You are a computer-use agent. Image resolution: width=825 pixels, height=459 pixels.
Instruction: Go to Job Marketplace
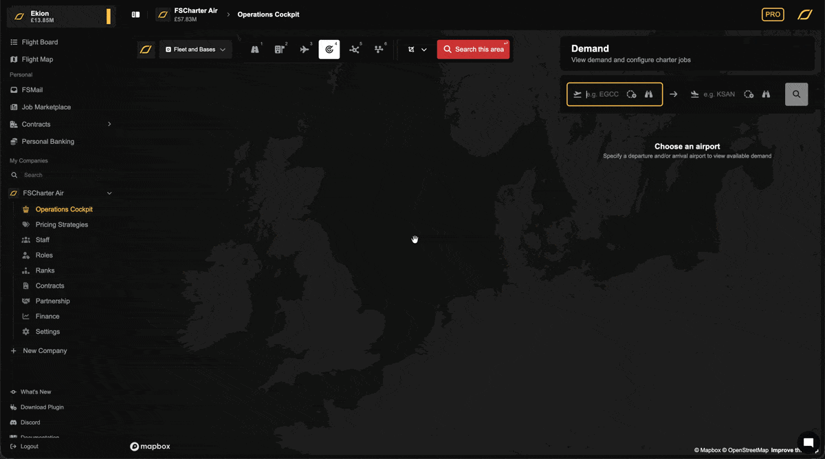[x=46, y=107]
